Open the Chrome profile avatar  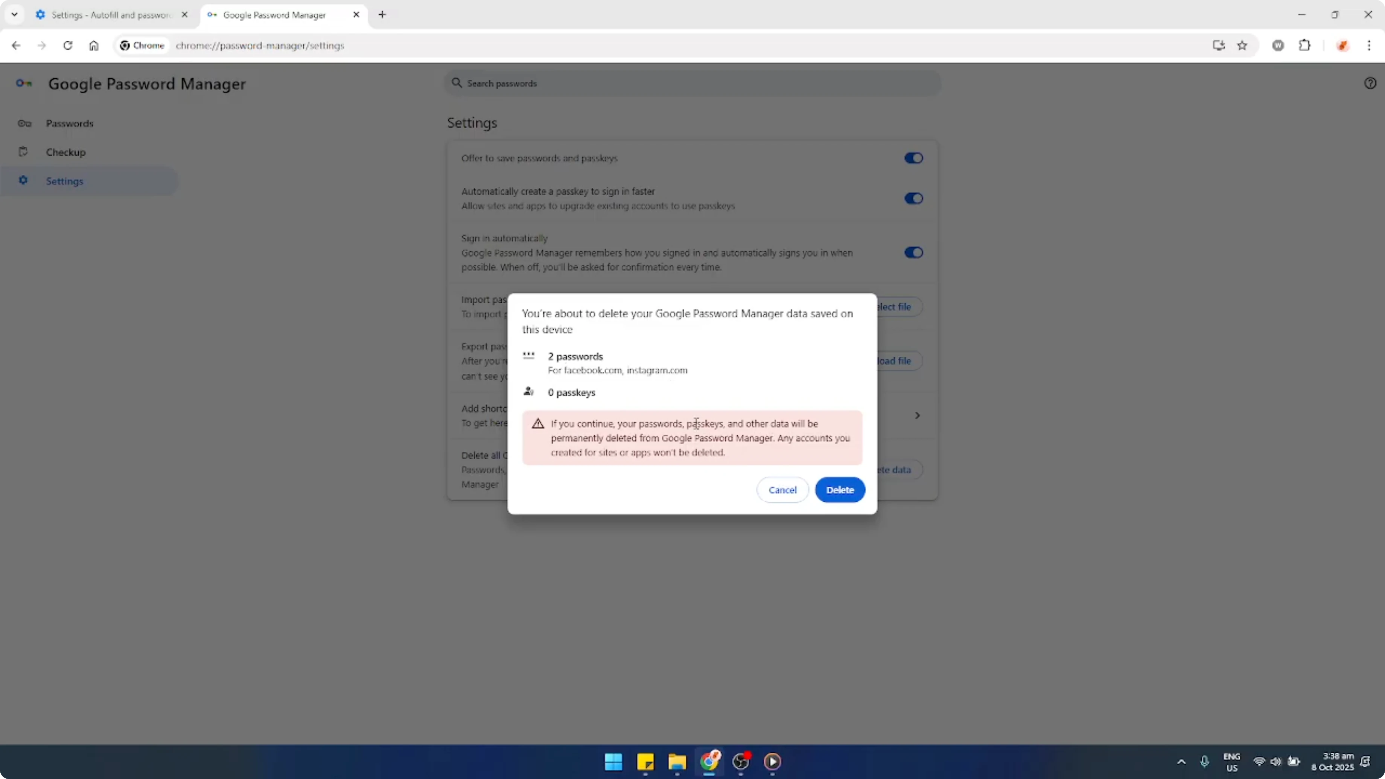point(1342,46)
